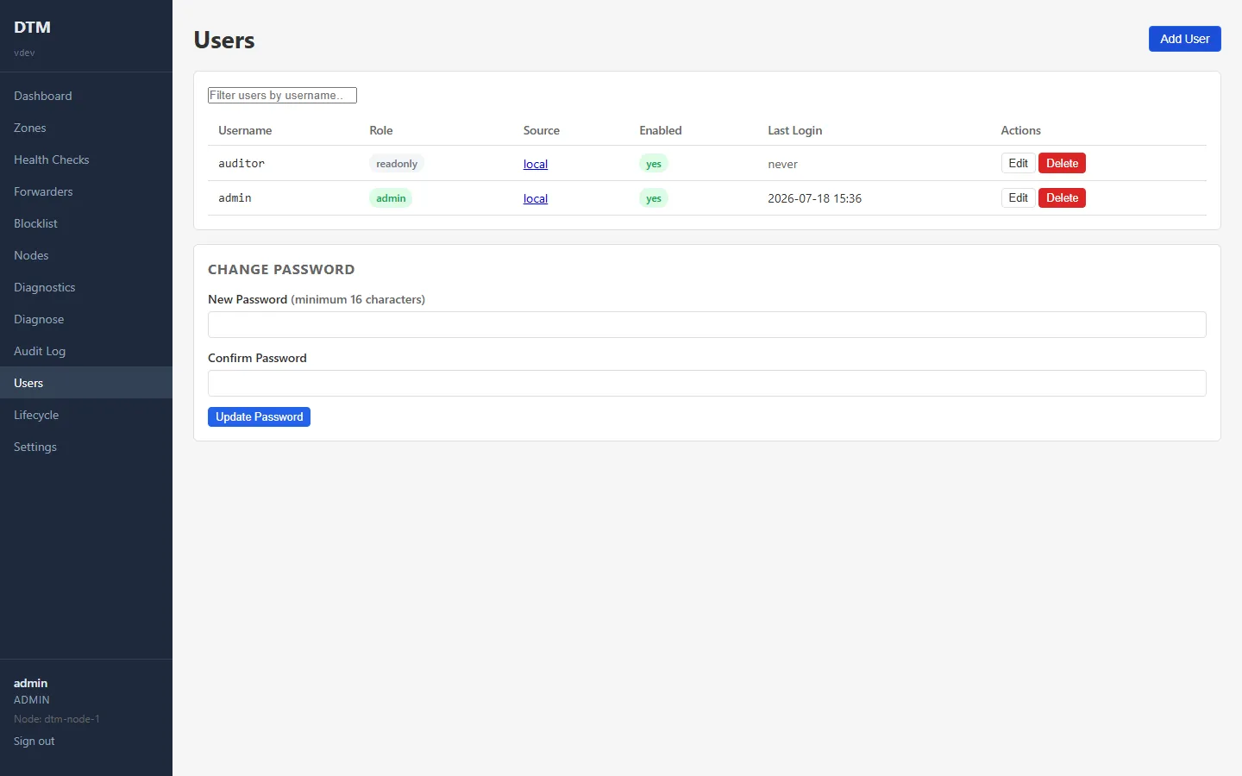The image size is (1242, 776).
Task: Sign out of the admin account
Action: pyautogui.click(x=34, y=742)
